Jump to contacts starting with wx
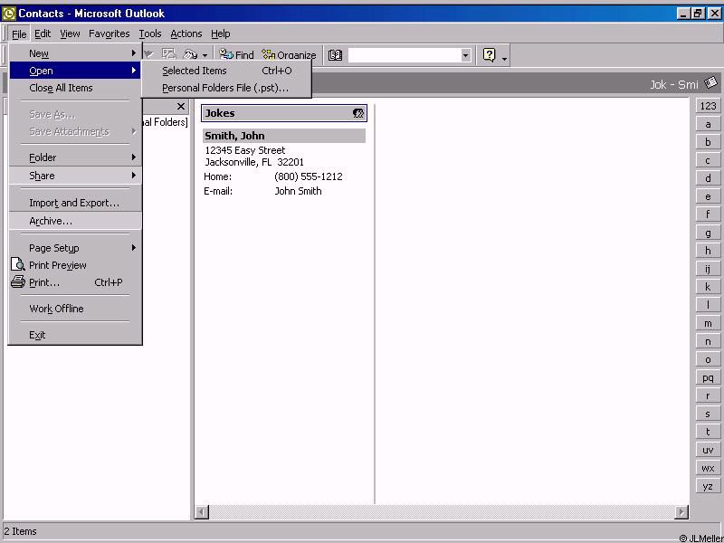The width and height of the screenshot is (724, 543). [x=708, y=468]
